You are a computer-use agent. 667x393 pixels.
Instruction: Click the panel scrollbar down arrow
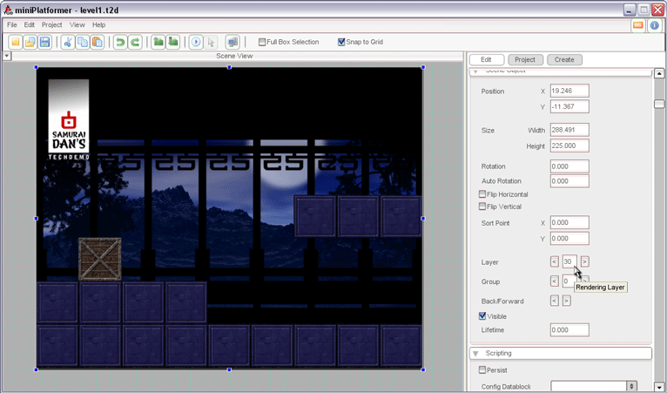pyautogui.click(x=659, y=387)
